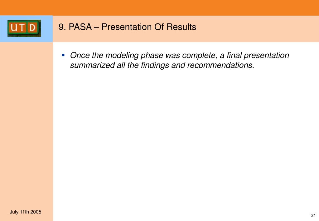Viewport: 319px width, 221px height.
Task: Click the peach left sidebar below the logo
Action: click(x=27, y=122)
